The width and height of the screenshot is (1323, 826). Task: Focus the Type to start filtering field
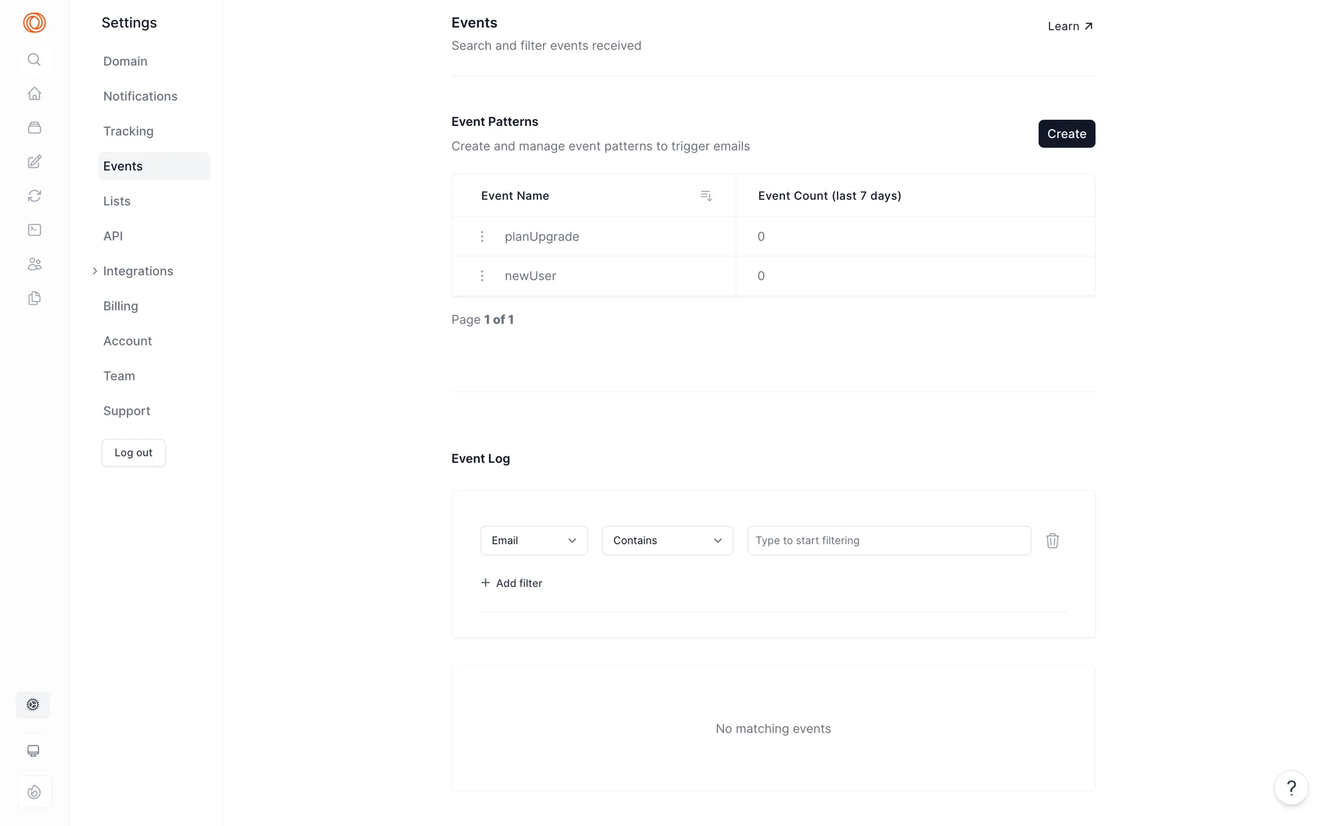[x=889, y=541]
